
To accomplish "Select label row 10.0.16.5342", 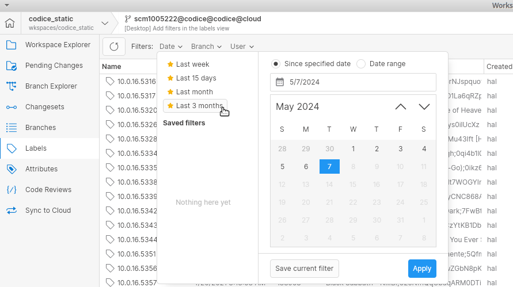I will click(137, 211).
